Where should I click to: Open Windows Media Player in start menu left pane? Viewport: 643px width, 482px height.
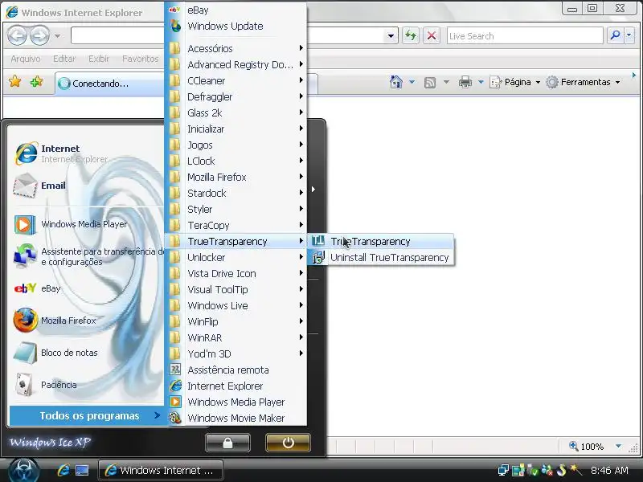pyautogui.click(x=86, y=224)
